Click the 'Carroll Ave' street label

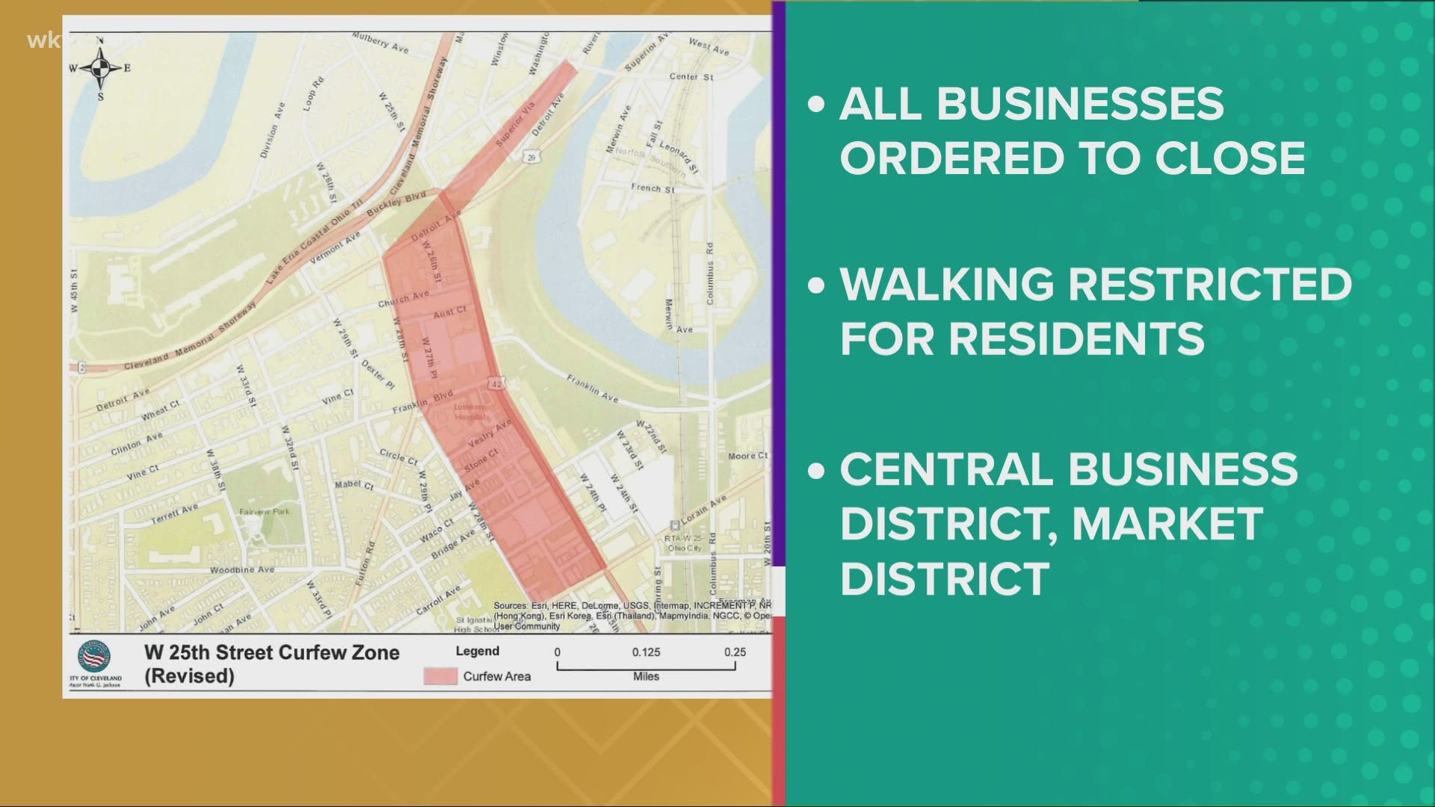(x=439, y=599)
